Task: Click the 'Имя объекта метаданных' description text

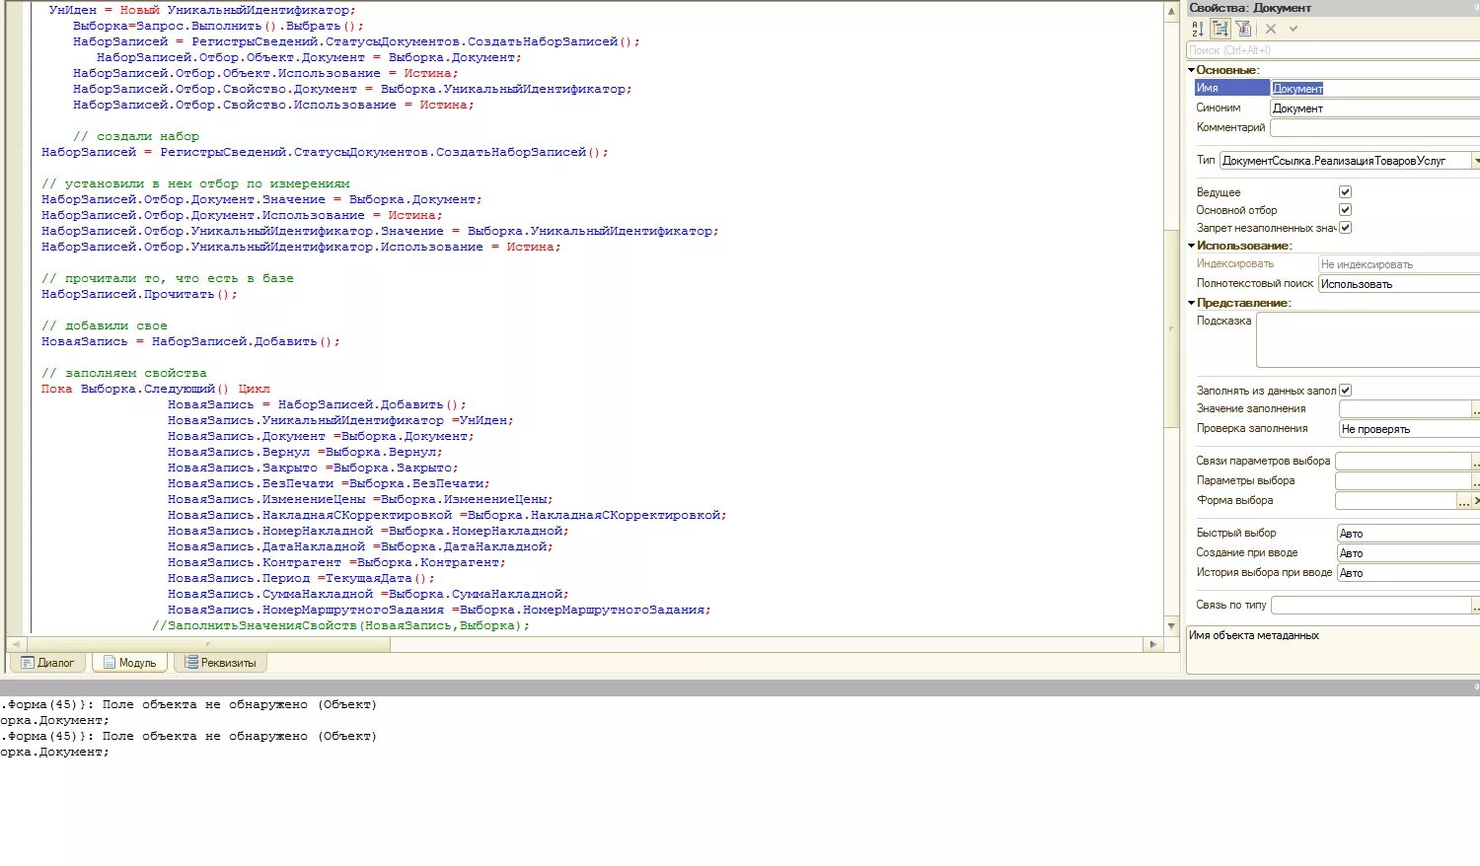Action: [1253, 635]
